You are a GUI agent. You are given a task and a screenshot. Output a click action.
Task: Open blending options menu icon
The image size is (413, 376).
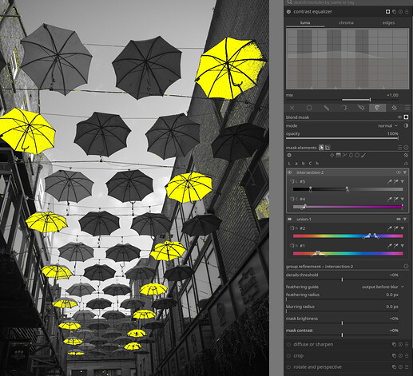(407, 108)
